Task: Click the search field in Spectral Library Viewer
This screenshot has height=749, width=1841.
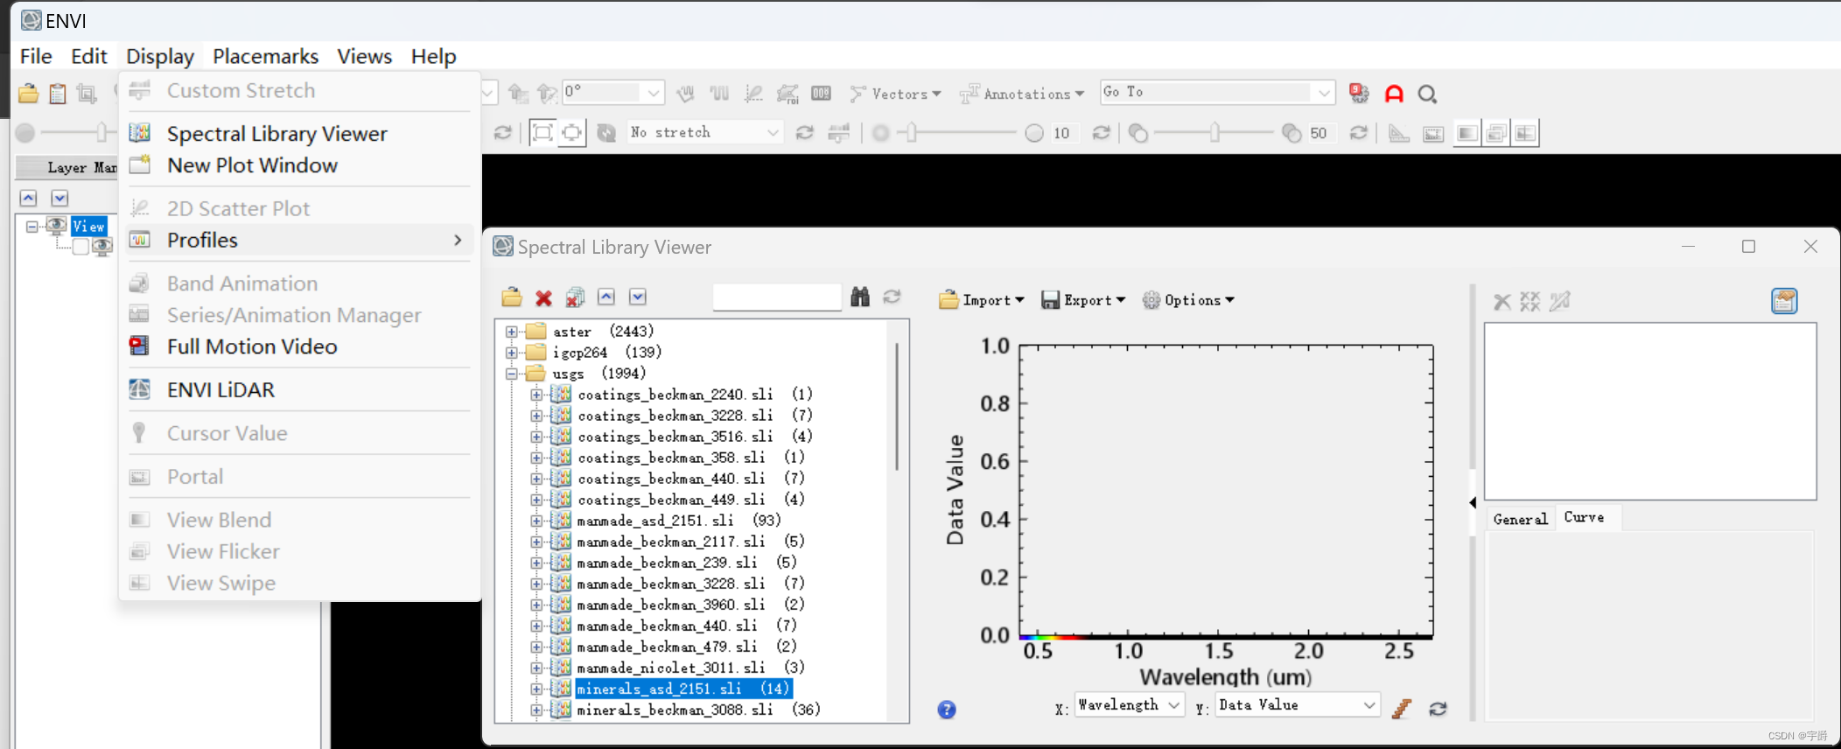Action: tap(777, 297)
